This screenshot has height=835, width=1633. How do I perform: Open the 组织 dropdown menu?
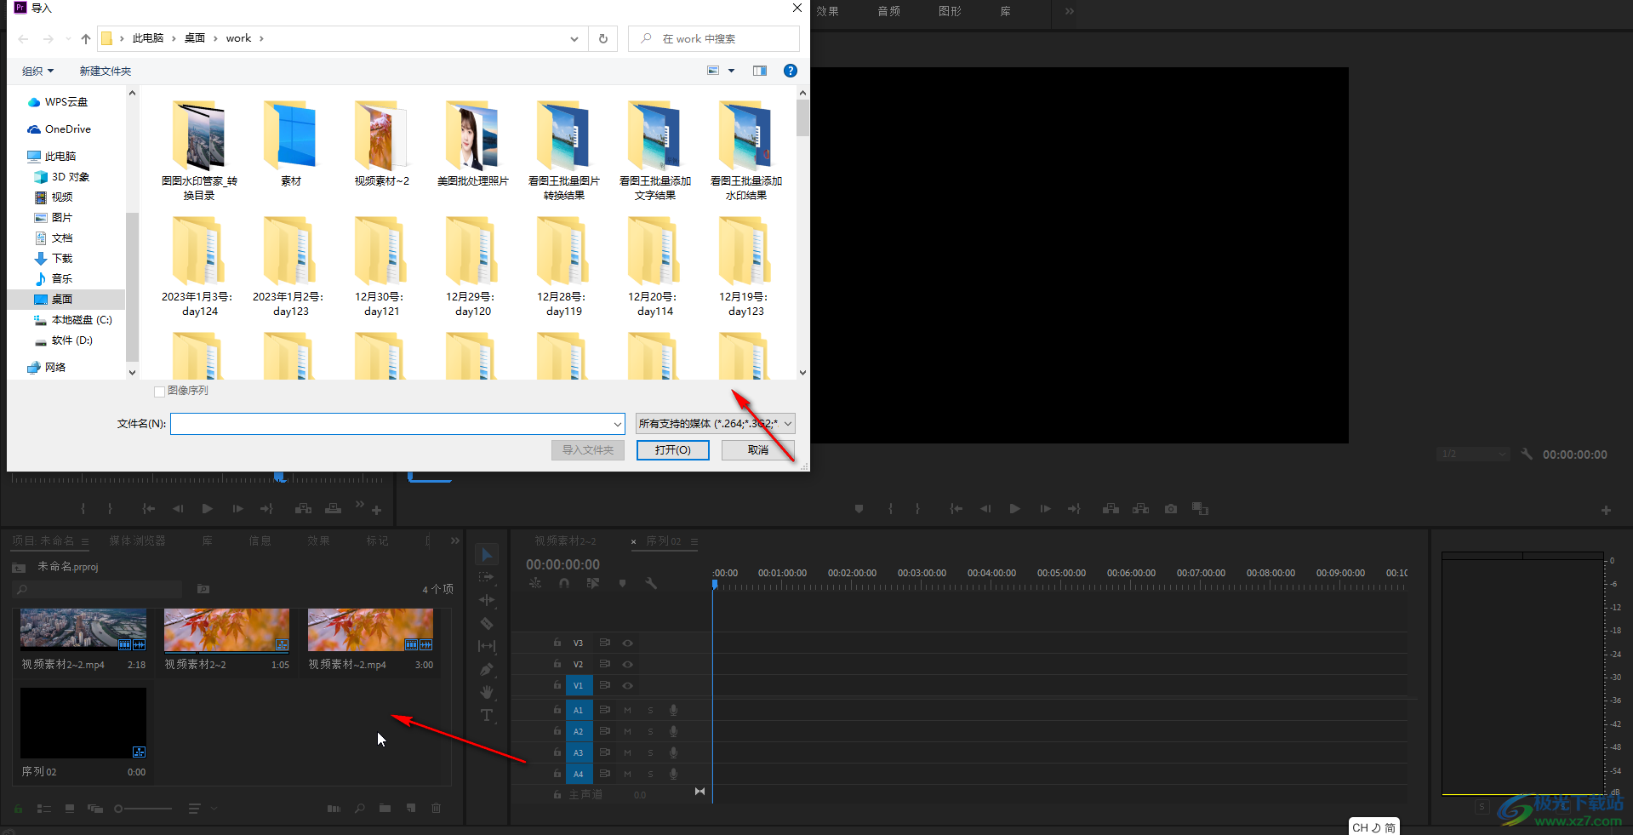click(37, 71)
